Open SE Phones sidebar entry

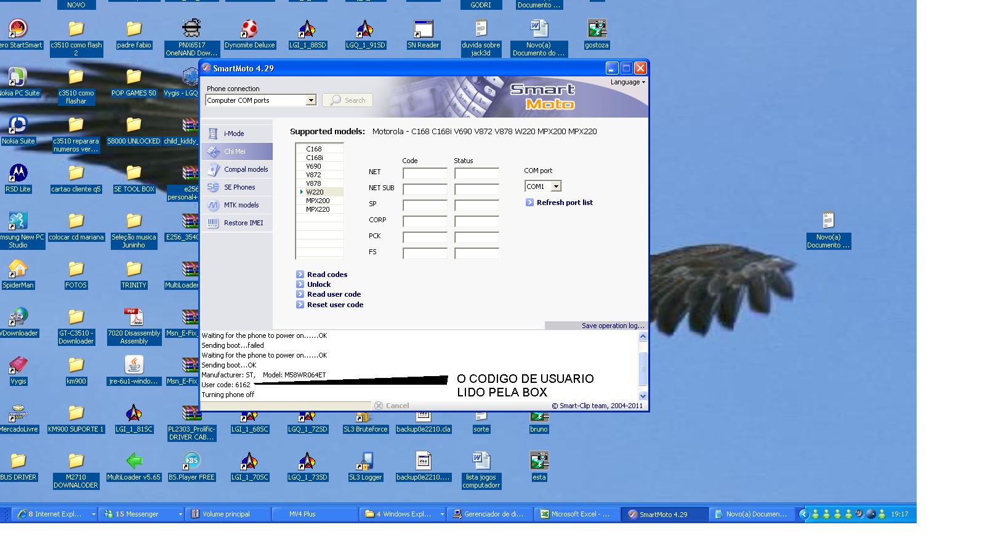238,187
